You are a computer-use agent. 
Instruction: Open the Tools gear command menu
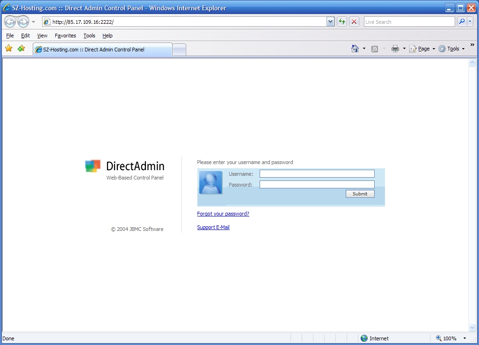point(451,49)
